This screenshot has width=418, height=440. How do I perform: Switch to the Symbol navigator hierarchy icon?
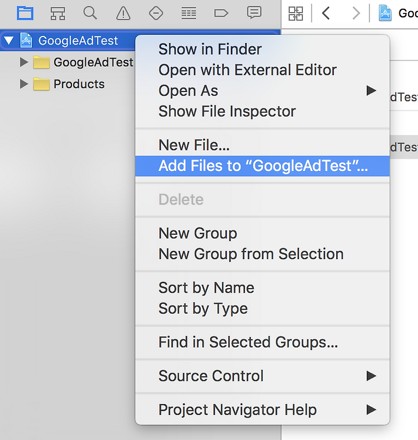pyautogui.click(x=57, y=13)
